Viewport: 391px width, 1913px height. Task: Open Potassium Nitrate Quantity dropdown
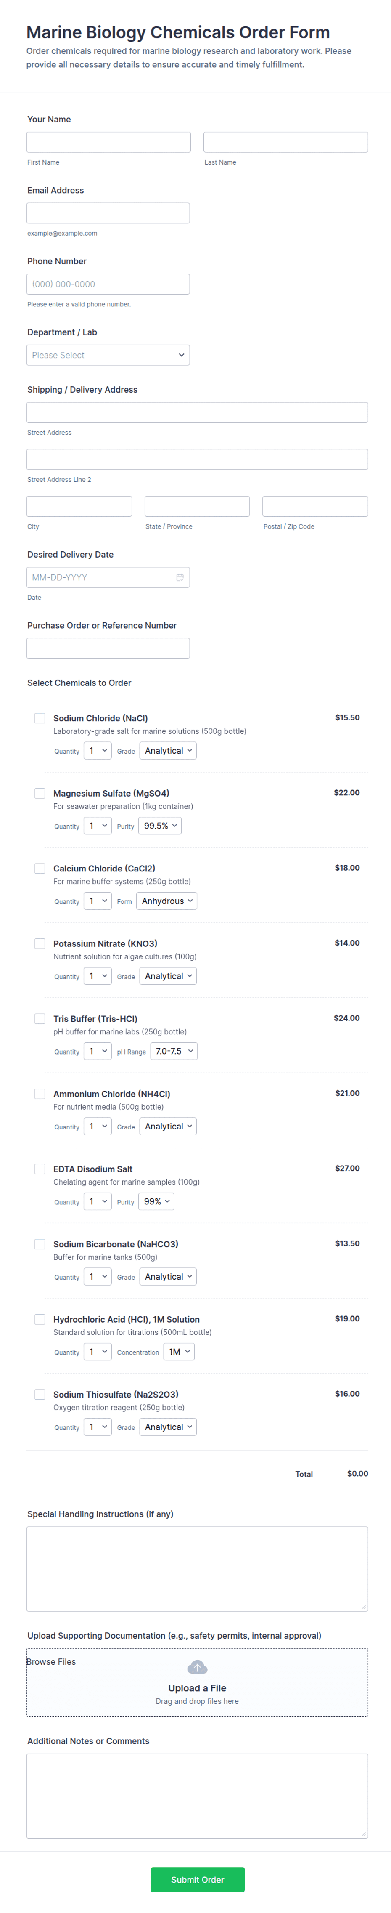[x=97, y=976]
